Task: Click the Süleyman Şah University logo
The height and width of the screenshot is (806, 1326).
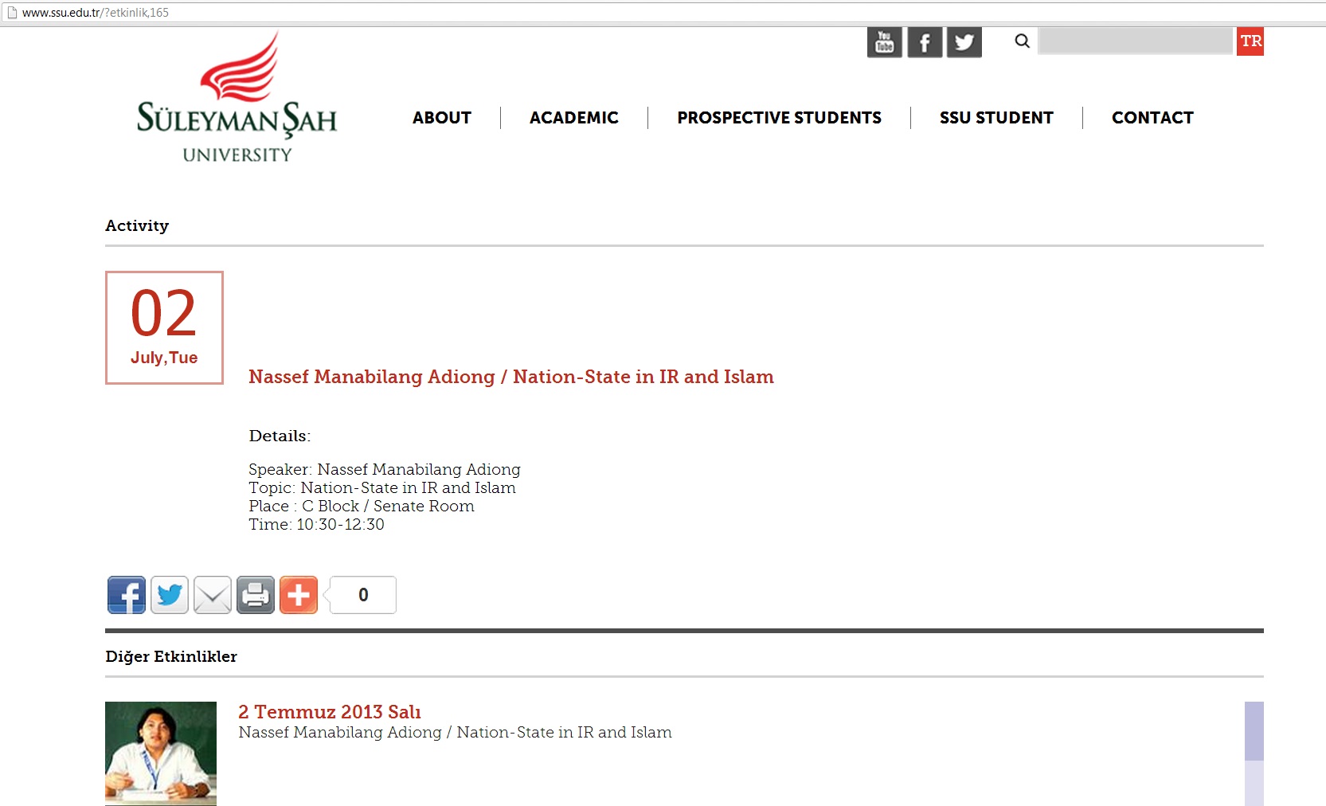Action: 237,100
